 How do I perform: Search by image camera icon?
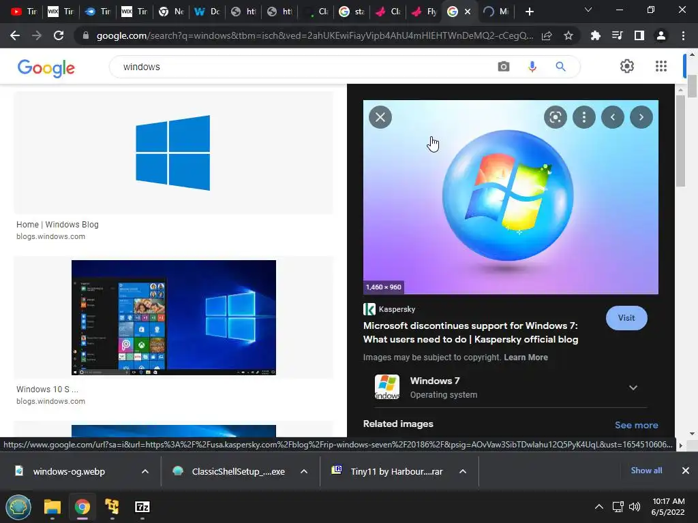(504, 67)
